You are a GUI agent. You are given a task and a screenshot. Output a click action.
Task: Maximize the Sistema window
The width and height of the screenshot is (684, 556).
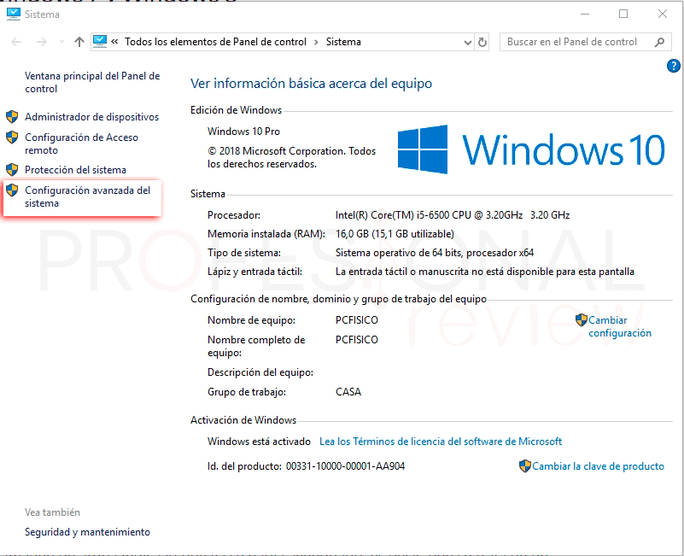point(623,14)
